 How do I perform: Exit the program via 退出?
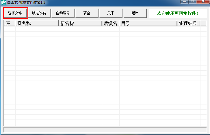pos(135,13)
